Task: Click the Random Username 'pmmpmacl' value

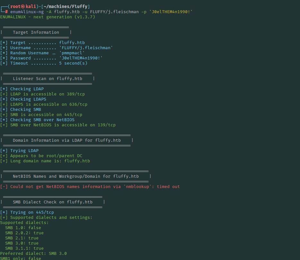Action: tap(72, 53)
